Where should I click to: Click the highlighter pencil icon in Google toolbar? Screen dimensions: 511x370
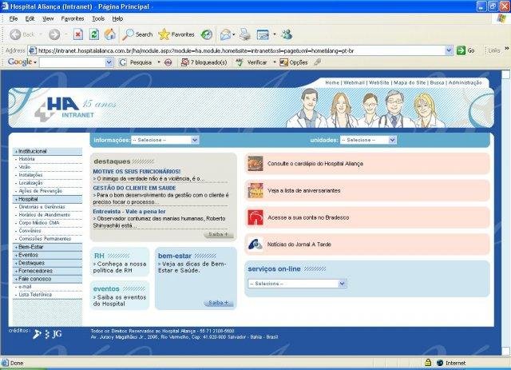coord(318,62)
